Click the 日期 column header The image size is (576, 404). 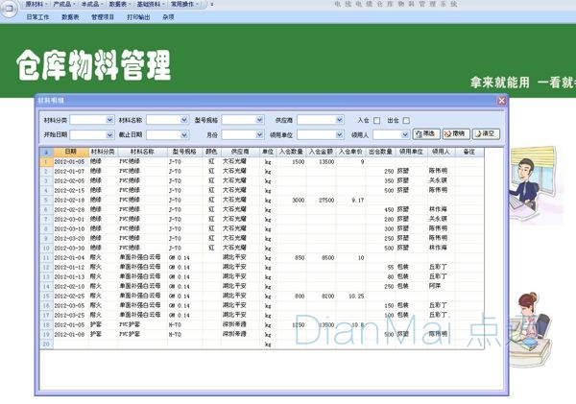[x=70, y=152]
